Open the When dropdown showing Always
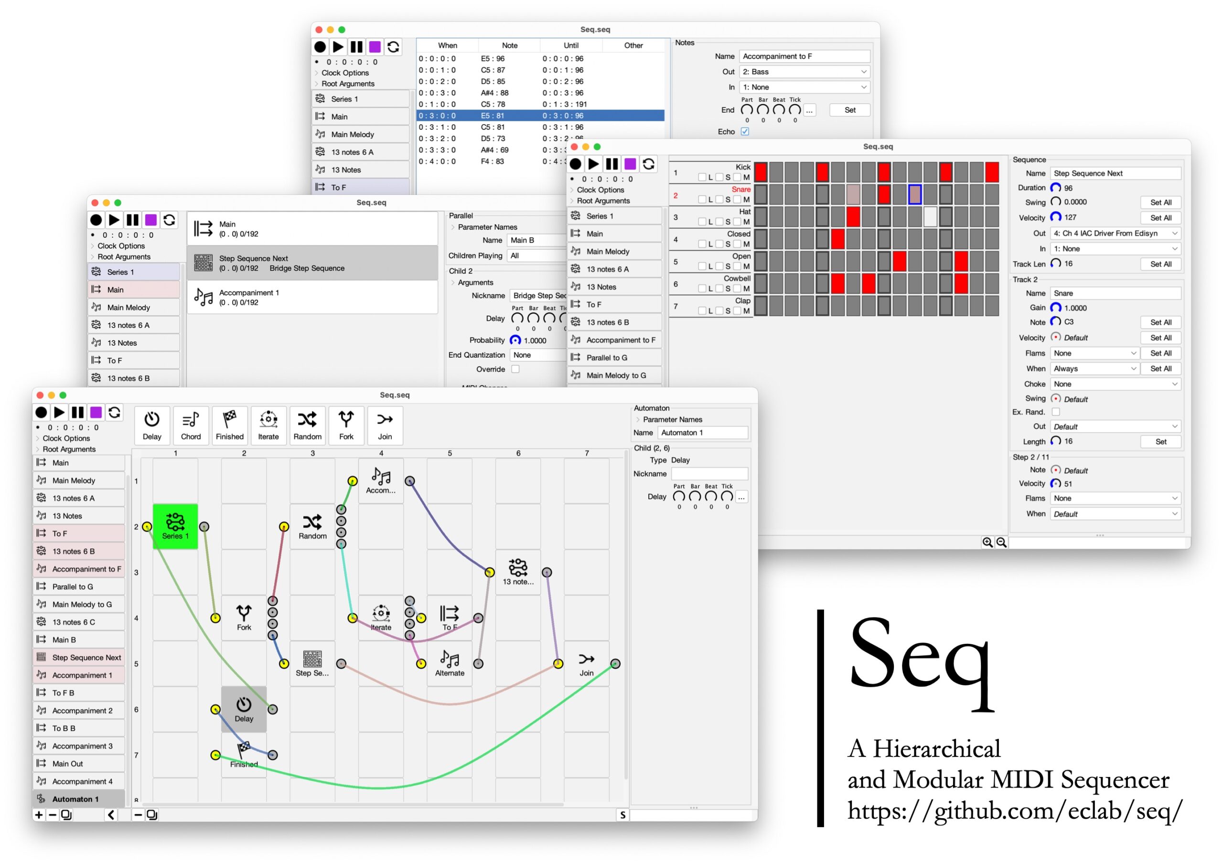Screen dimensions: 1223x864 pos(1094,369)
